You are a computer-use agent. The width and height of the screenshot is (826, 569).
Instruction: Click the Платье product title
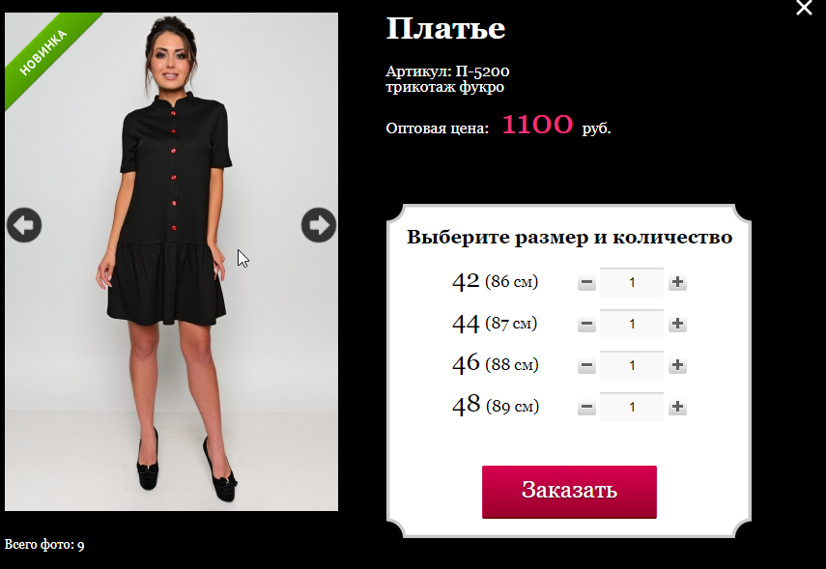click(445, 28)
